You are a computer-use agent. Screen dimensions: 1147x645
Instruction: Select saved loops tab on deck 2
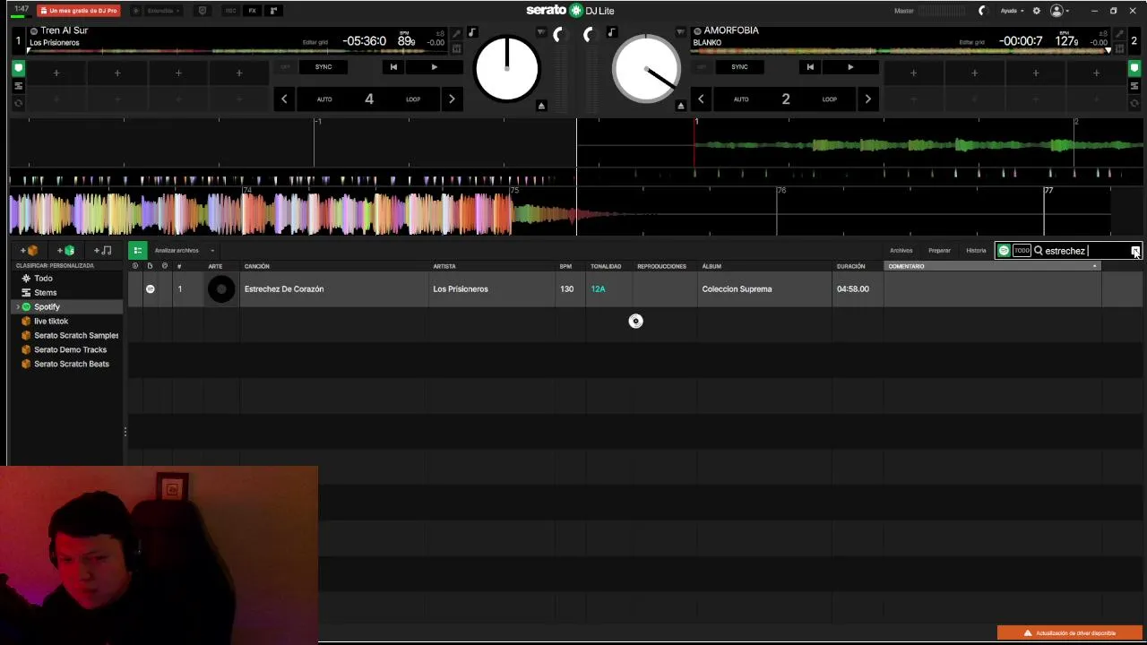click(1134, 86)
